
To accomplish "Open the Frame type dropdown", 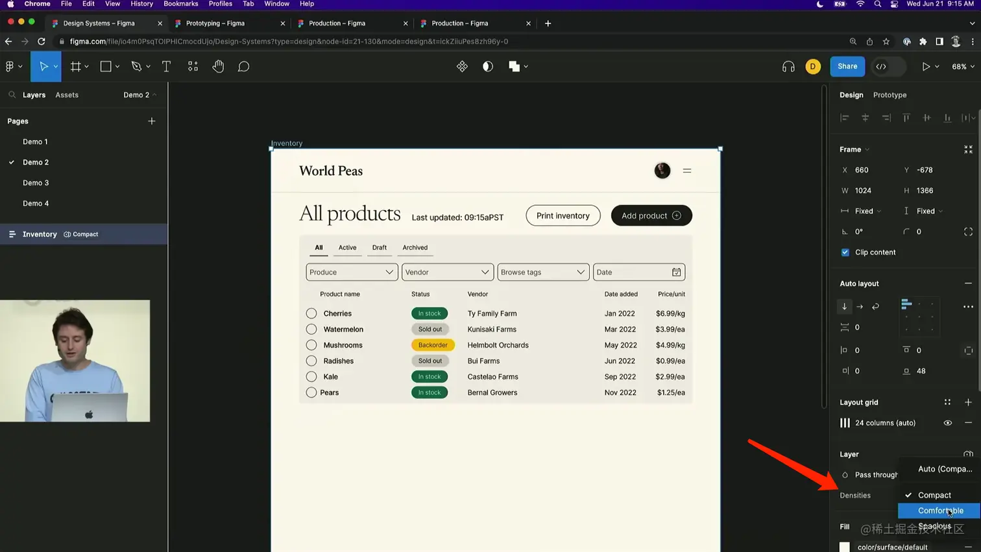I will (x=854, y=149).
